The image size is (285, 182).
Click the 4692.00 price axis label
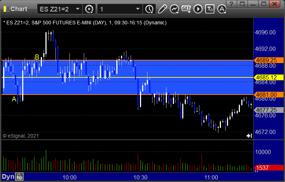coord(265,49)
